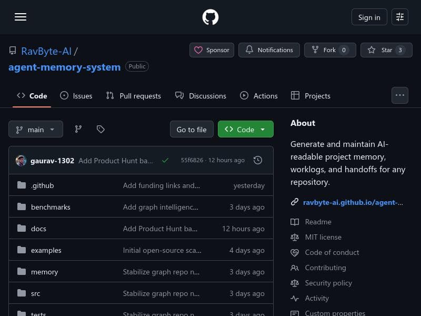Open the examples folder

(x=46, y=250)
